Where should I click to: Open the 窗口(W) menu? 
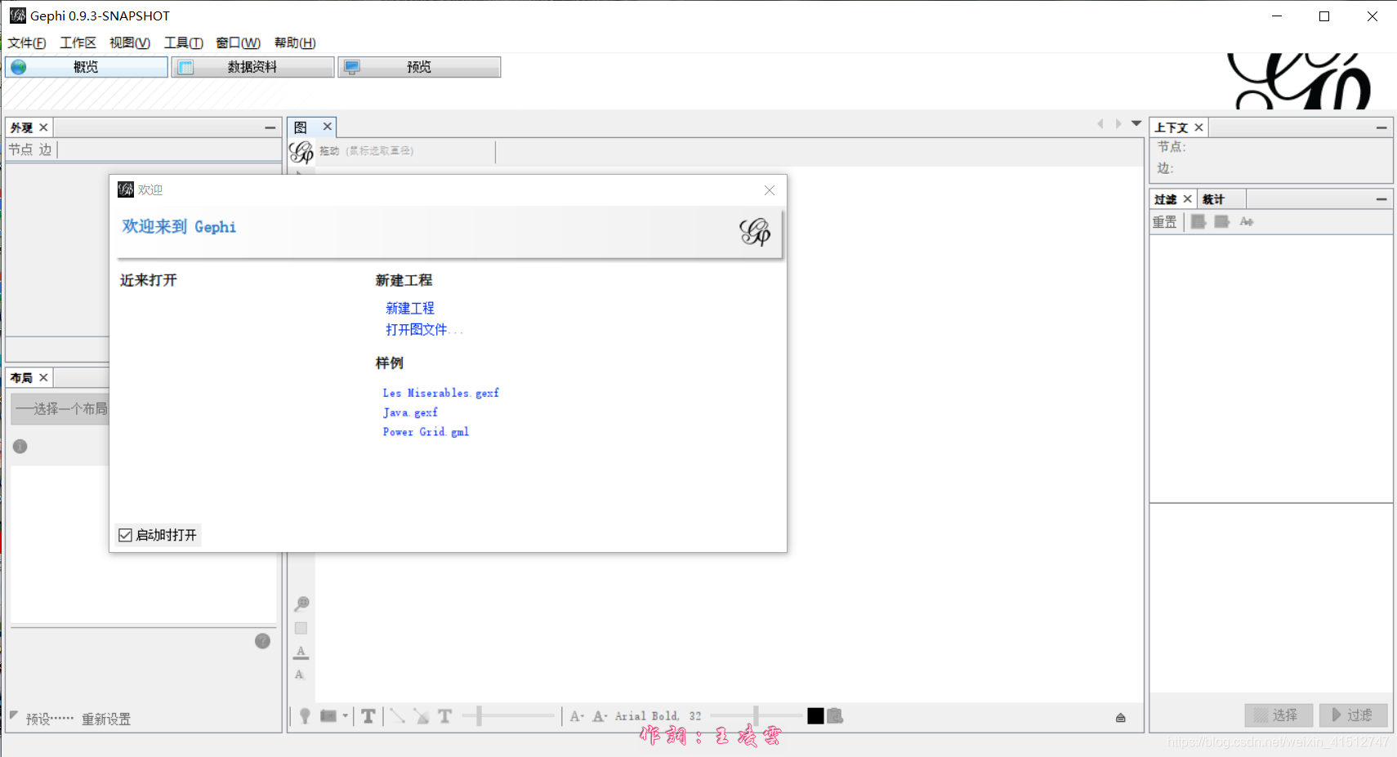(239, 42)
